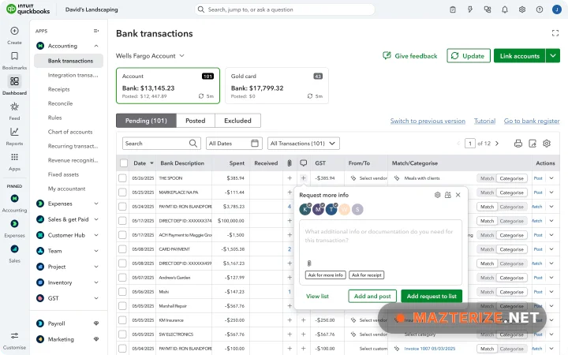Open pinned Expenses shortcut icon
568x355 pixels.
14,224
